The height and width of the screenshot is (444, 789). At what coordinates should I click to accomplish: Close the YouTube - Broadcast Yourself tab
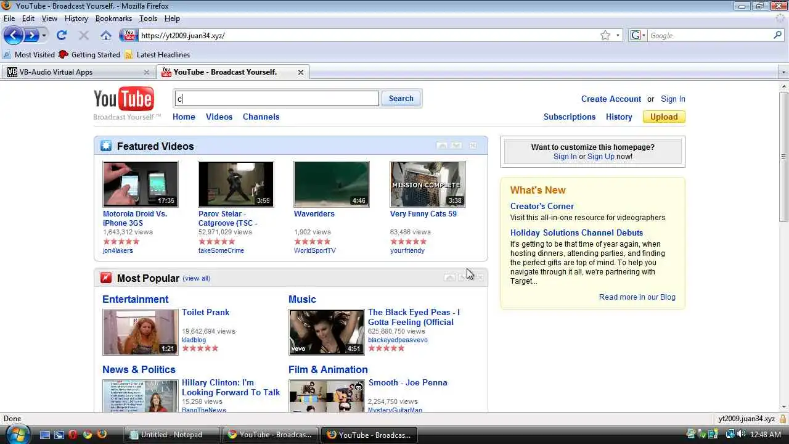301,72
